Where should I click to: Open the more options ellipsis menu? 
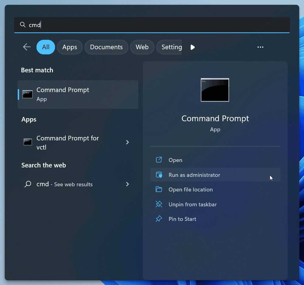[260, 47]
